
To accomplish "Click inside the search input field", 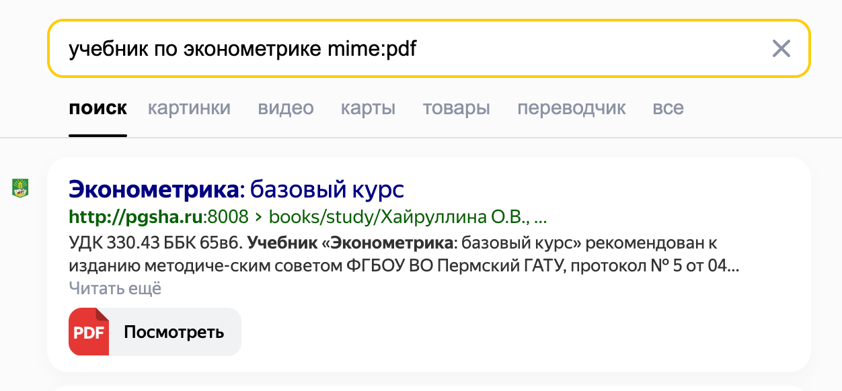I will click(x=404, y=48).
